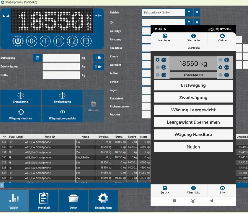Switch to the Protokoll tab
This screenshot has width=248, height=213.
[44, 200]
